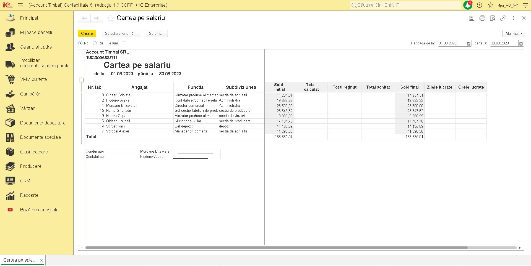This screenshot has height=266, width=531.
Task: Copy link using the chain icon
Action: 503,18
